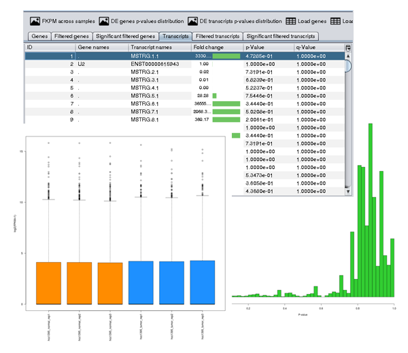Sort by p-Value column header
This screenshot has width=408, height=353.
[x=268, y=48]
